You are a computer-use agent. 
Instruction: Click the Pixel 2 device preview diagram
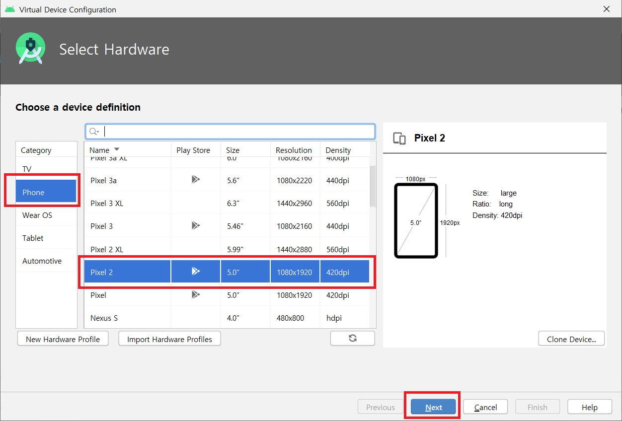[x=416, y=220]
